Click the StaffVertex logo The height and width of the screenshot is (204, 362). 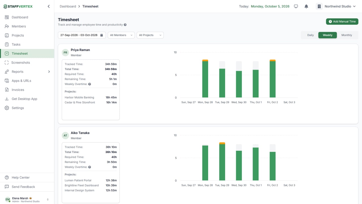point(18,6)
